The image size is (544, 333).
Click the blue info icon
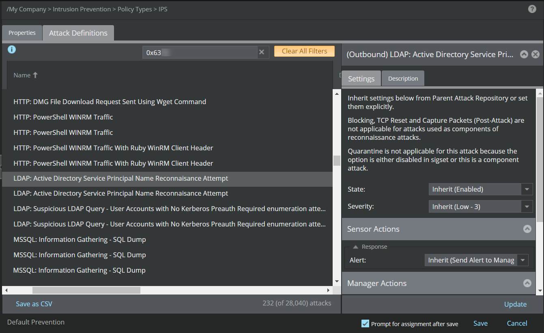point(12,49)
